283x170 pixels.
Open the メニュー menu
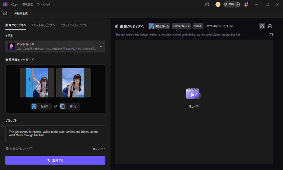click(x=14, y=5)
